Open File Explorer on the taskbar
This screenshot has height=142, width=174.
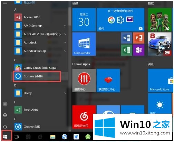[x=53, y=137]
